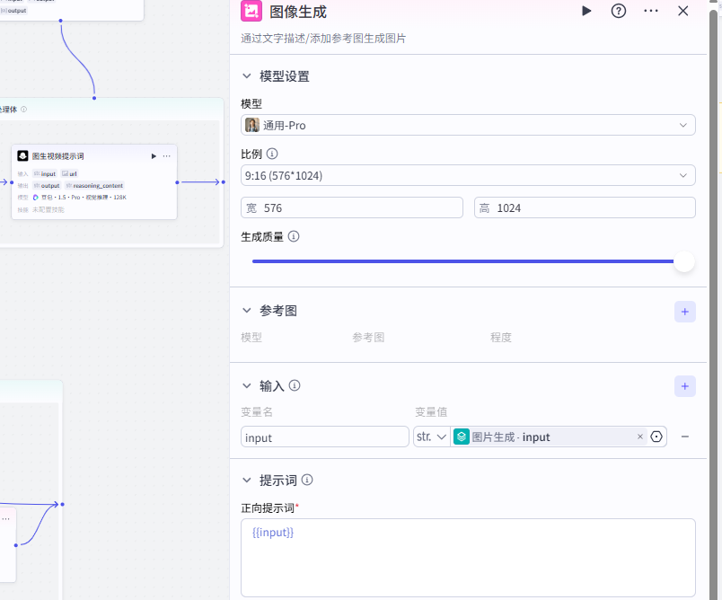722x600 pixels.
Task: Open the 通用-Pro model dropdown
Action: 468,125
